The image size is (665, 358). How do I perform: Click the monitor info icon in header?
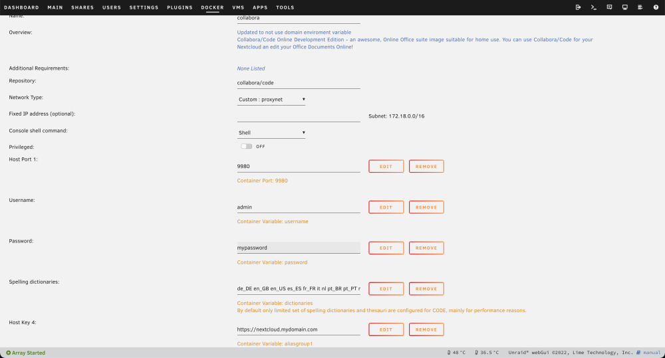[x=624, y=7]
